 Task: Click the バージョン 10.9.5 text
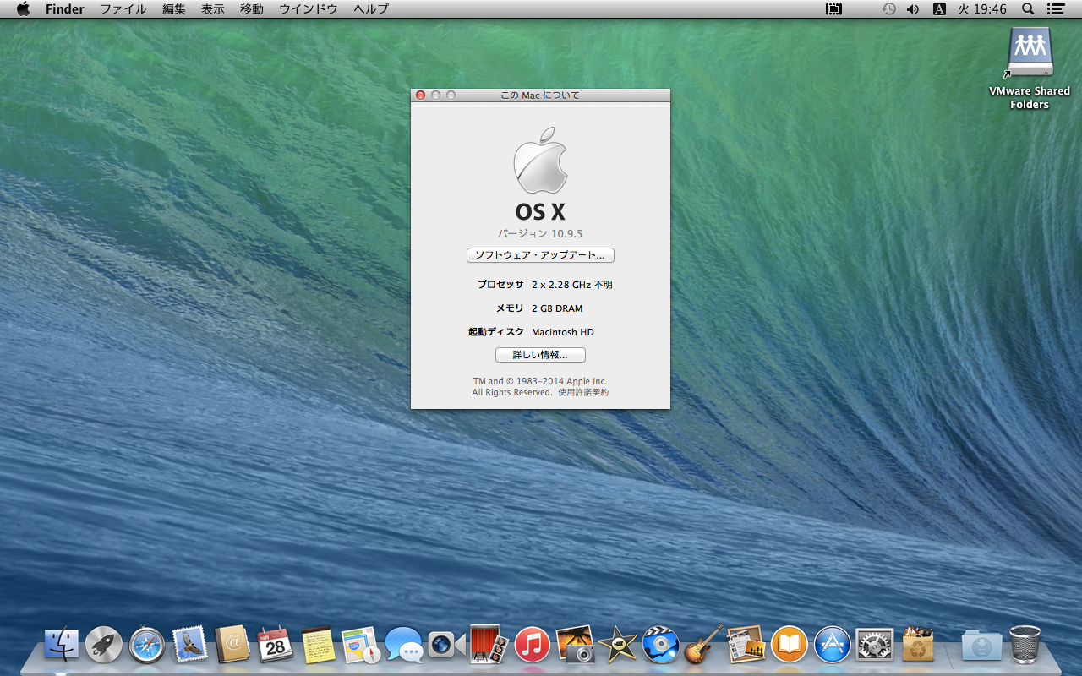tap(540, 234)
